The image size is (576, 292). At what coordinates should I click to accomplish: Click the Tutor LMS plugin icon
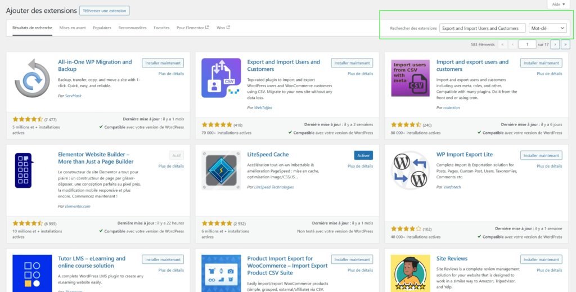click(x=32, y=273)
